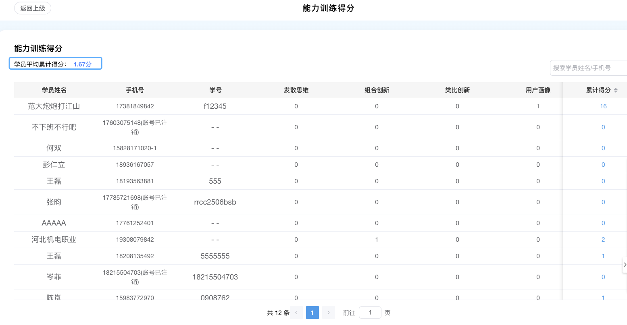Click phone number 17761252401
The image size is (627, 325).
(135, 223)
